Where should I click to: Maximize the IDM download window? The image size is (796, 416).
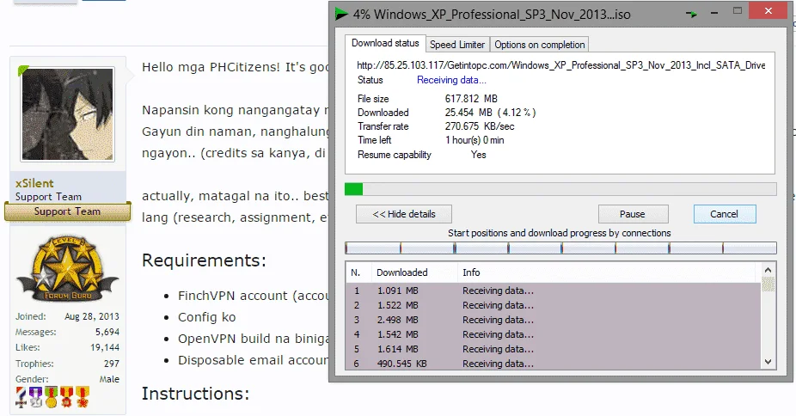click(x=737, y=10)
